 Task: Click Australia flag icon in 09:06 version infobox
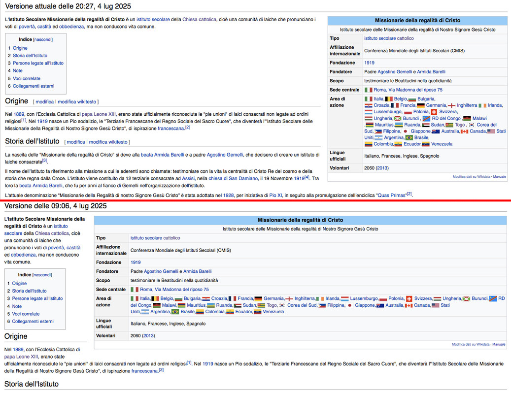point(380,305)
